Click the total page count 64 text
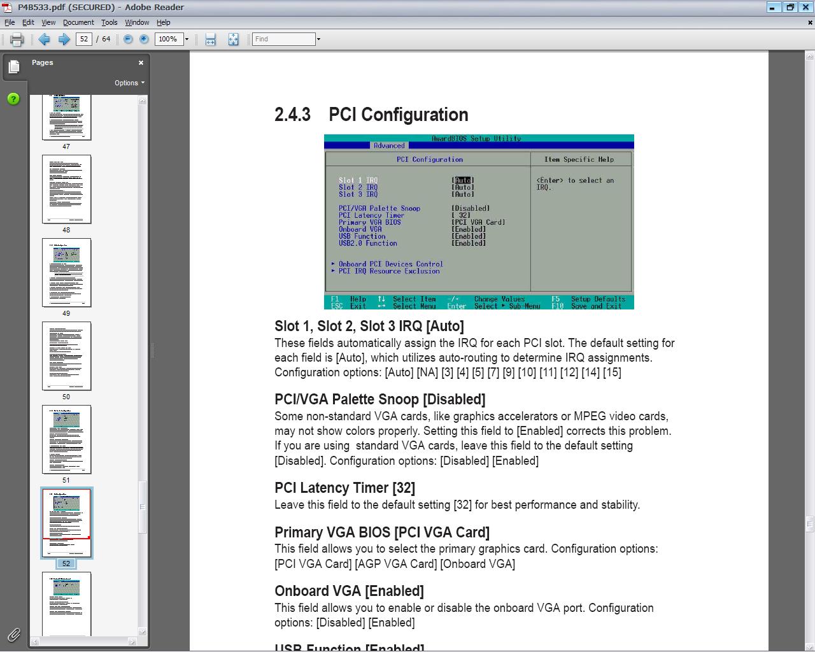 (x=106, y=39)
